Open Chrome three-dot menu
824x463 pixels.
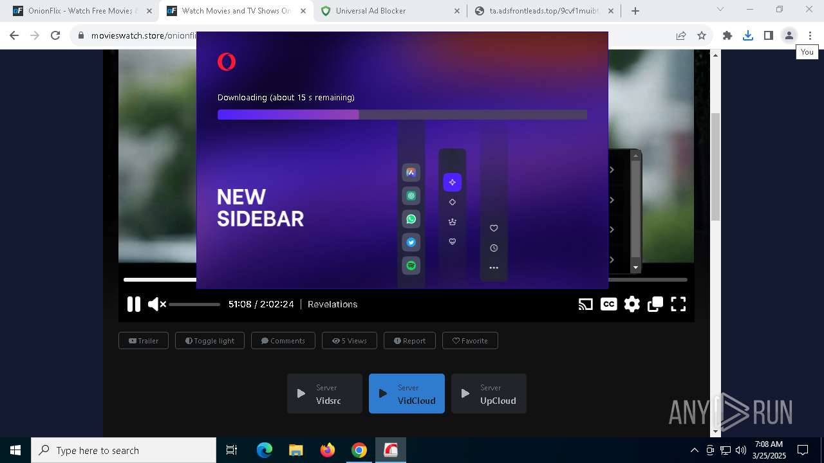pyautogui.click(x=810, y=36)
